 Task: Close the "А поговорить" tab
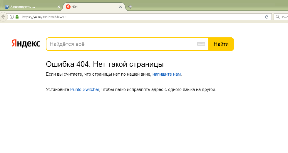[58, 7]
